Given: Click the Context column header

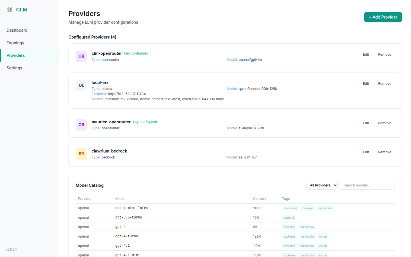Looking at the screenshot, I should pos(259,199).
